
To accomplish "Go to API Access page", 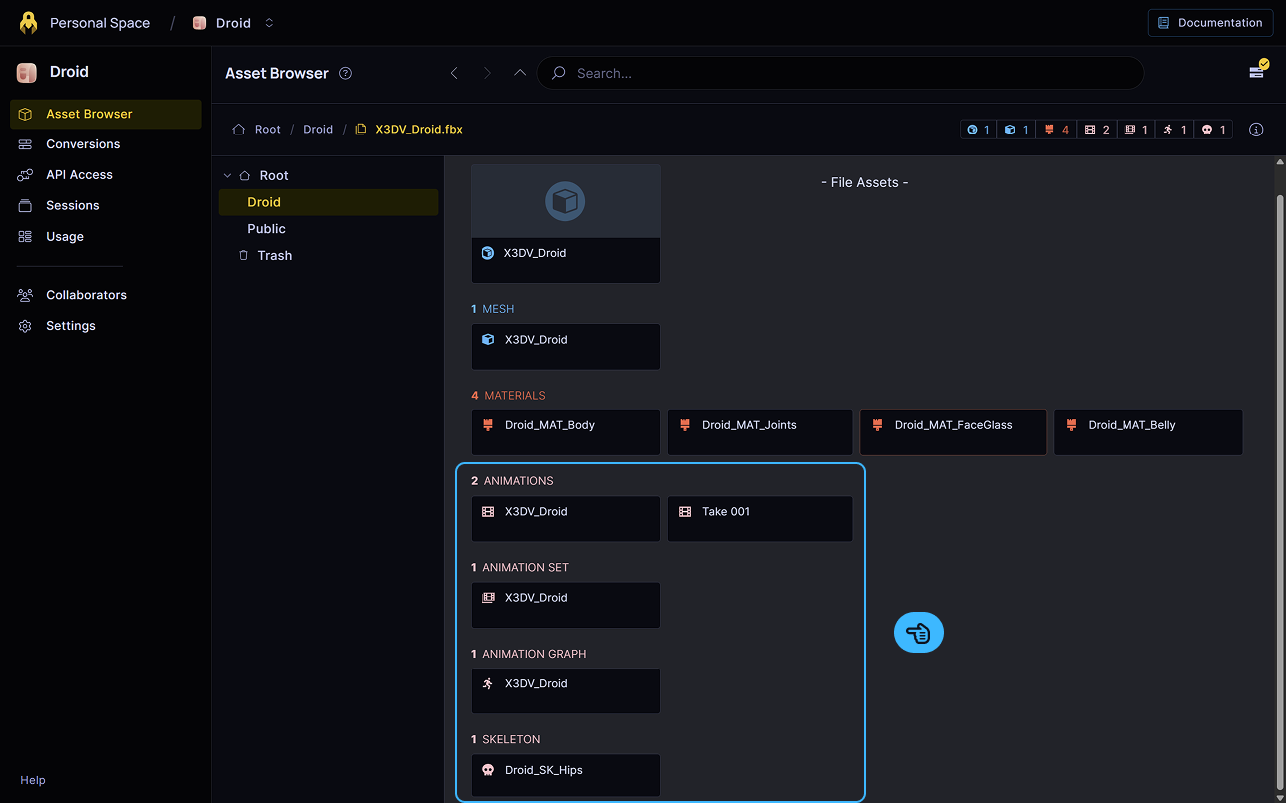I will (79, 175).
